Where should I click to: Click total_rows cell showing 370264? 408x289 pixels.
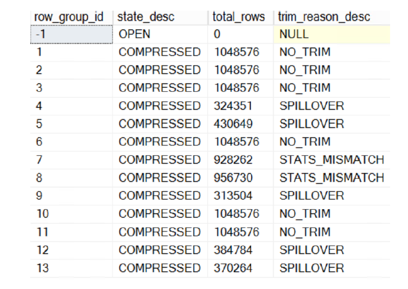click(x=241, y=268)
